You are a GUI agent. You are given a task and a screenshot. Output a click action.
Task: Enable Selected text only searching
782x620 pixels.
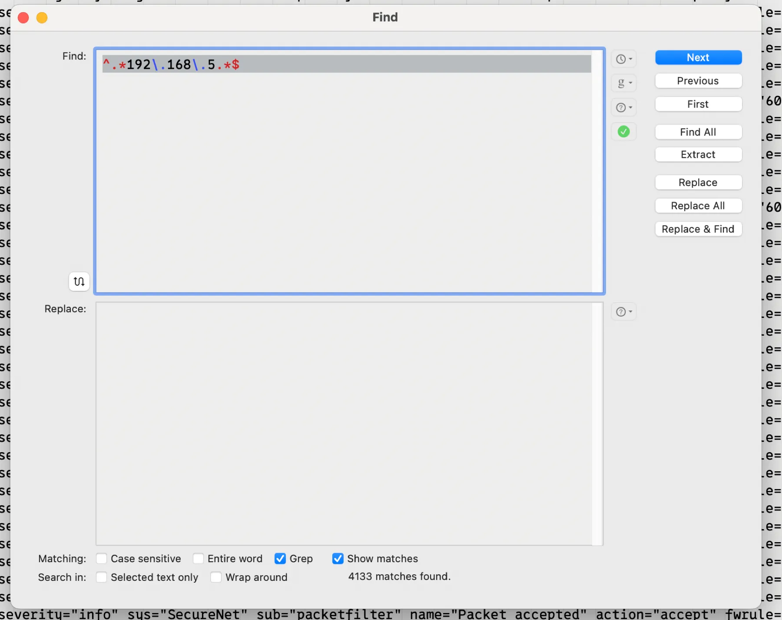(101, 577)
